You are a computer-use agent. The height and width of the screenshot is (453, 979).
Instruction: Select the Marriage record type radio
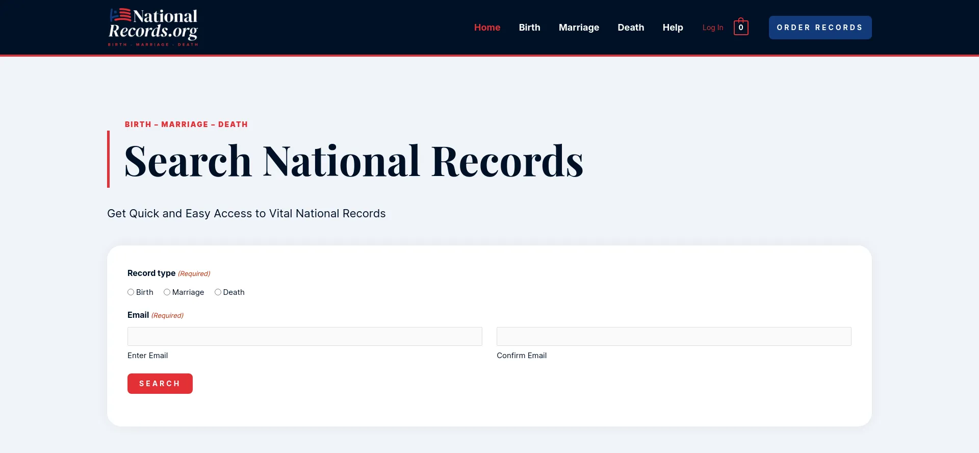coord(167,292)
